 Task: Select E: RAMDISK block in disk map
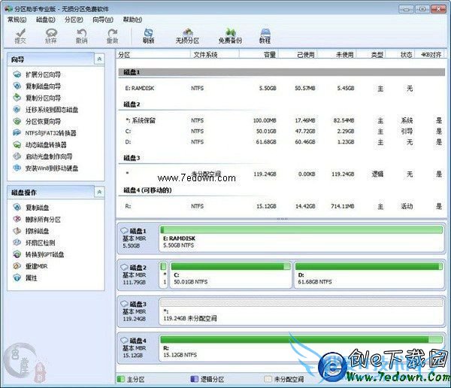(301, 238)
